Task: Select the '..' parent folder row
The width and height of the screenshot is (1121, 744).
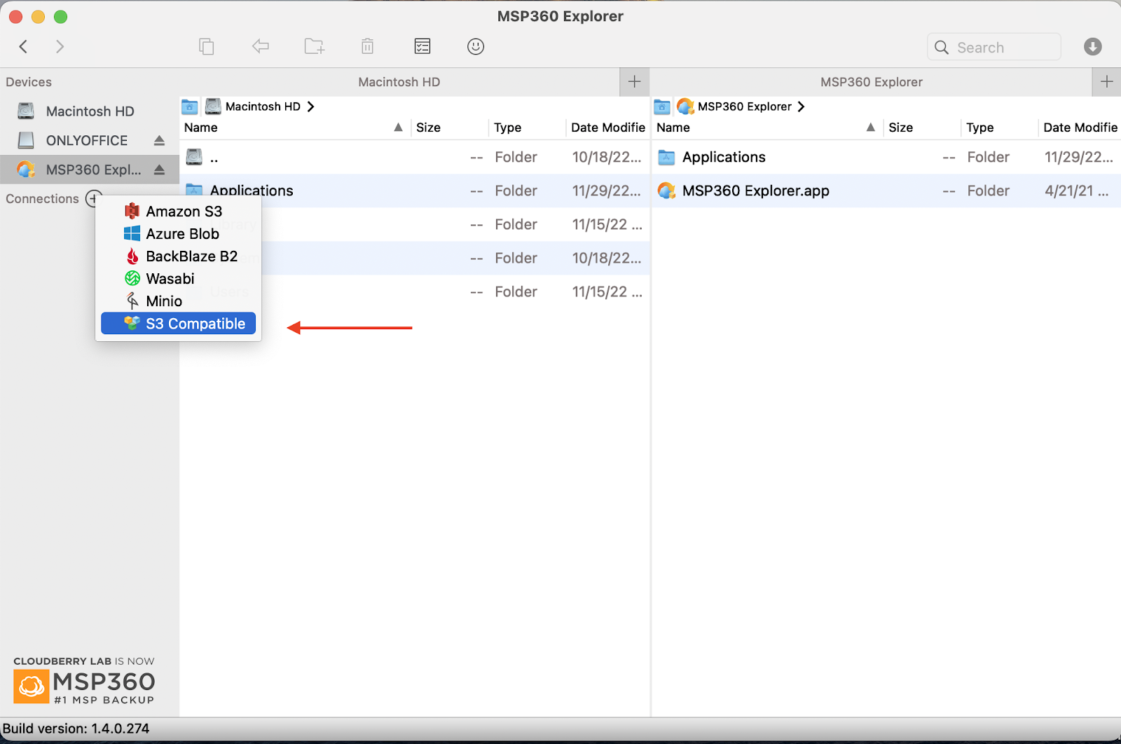Action: (x=415, y=157)
